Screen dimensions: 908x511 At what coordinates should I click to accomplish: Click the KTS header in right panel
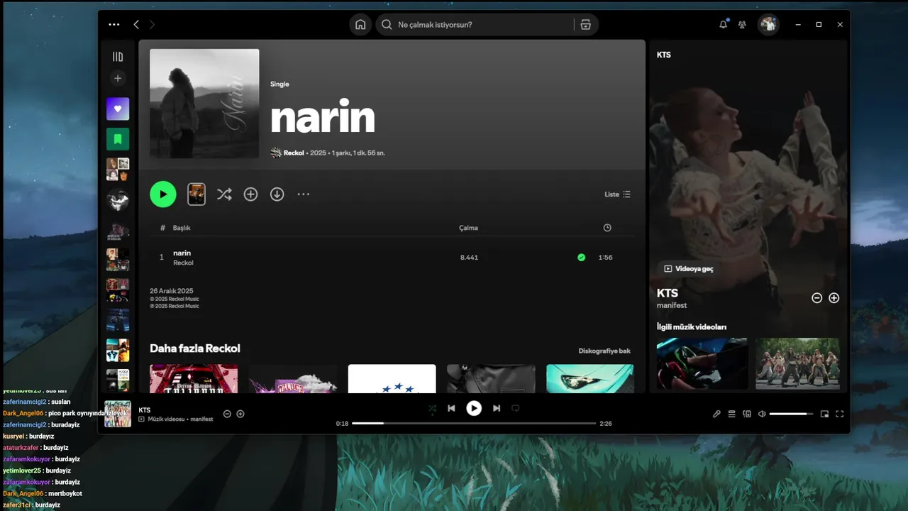(664, 55)
